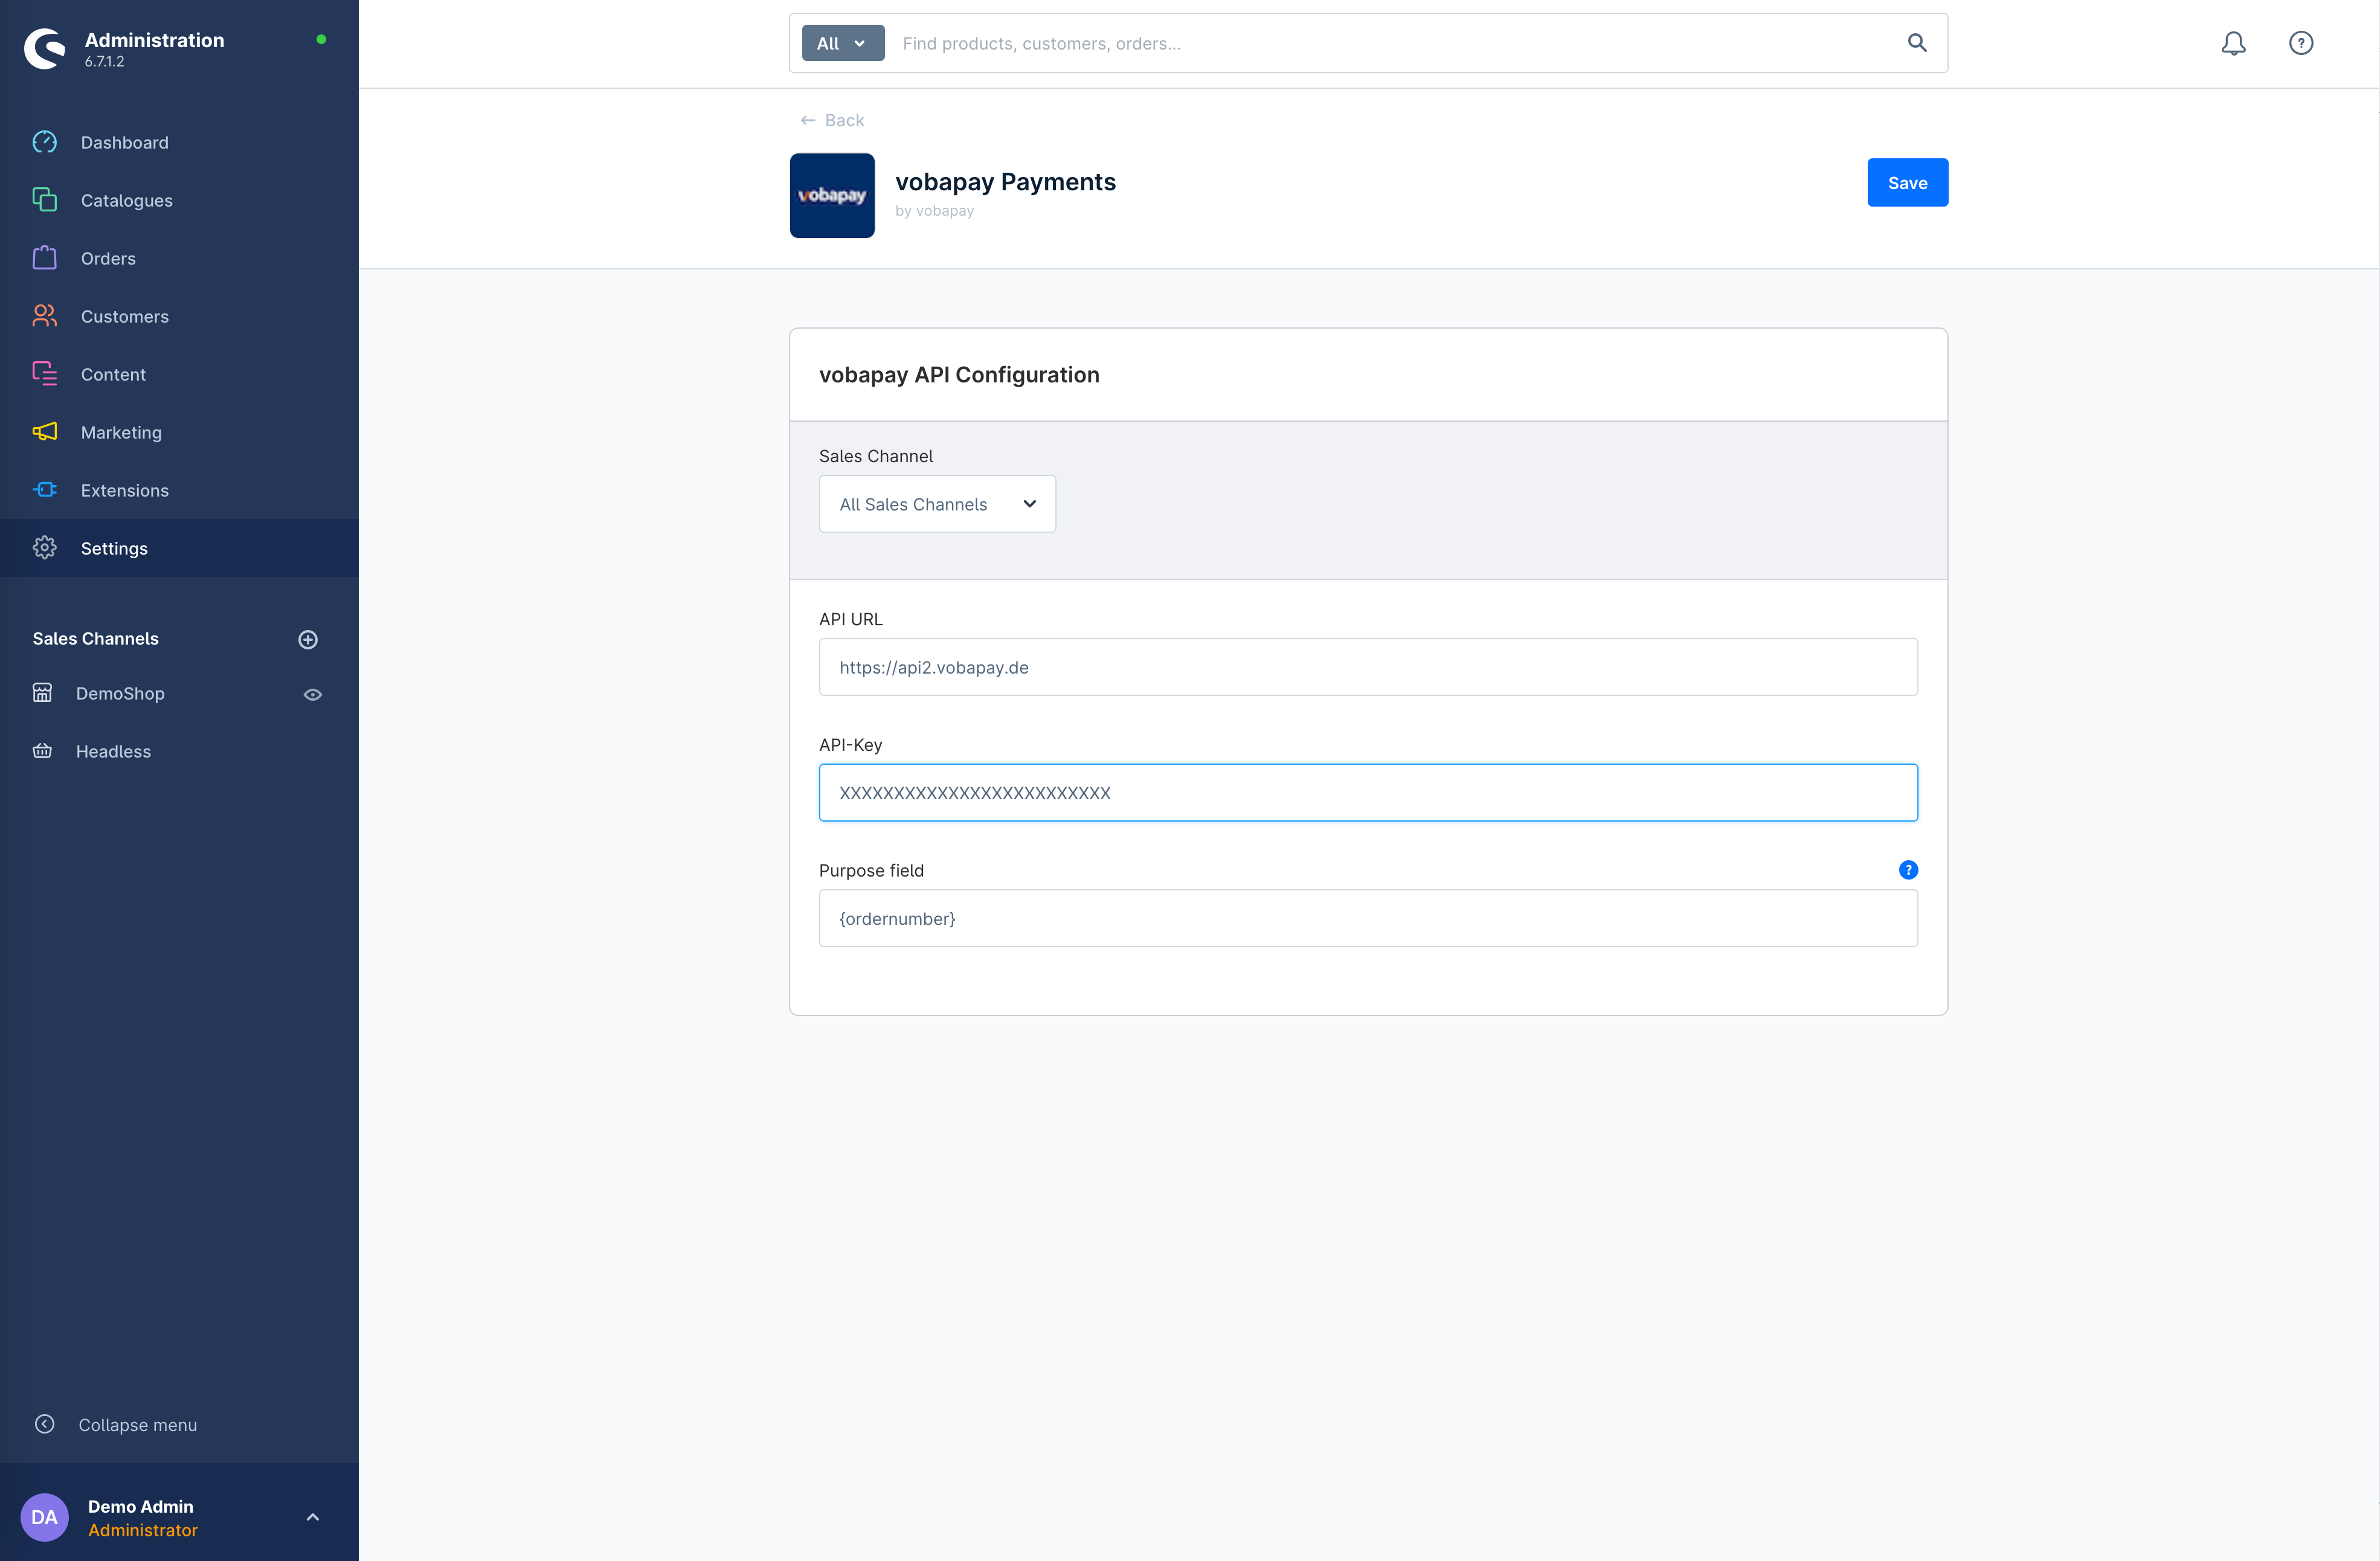2380x1561 pixels.
Task: Open the help question mark icon
Action: [x=2301, y=43]
